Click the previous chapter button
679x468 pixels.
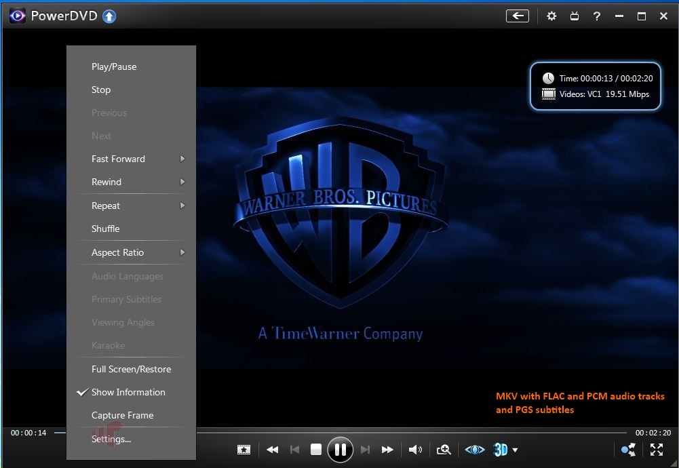(x=294, y=450)
